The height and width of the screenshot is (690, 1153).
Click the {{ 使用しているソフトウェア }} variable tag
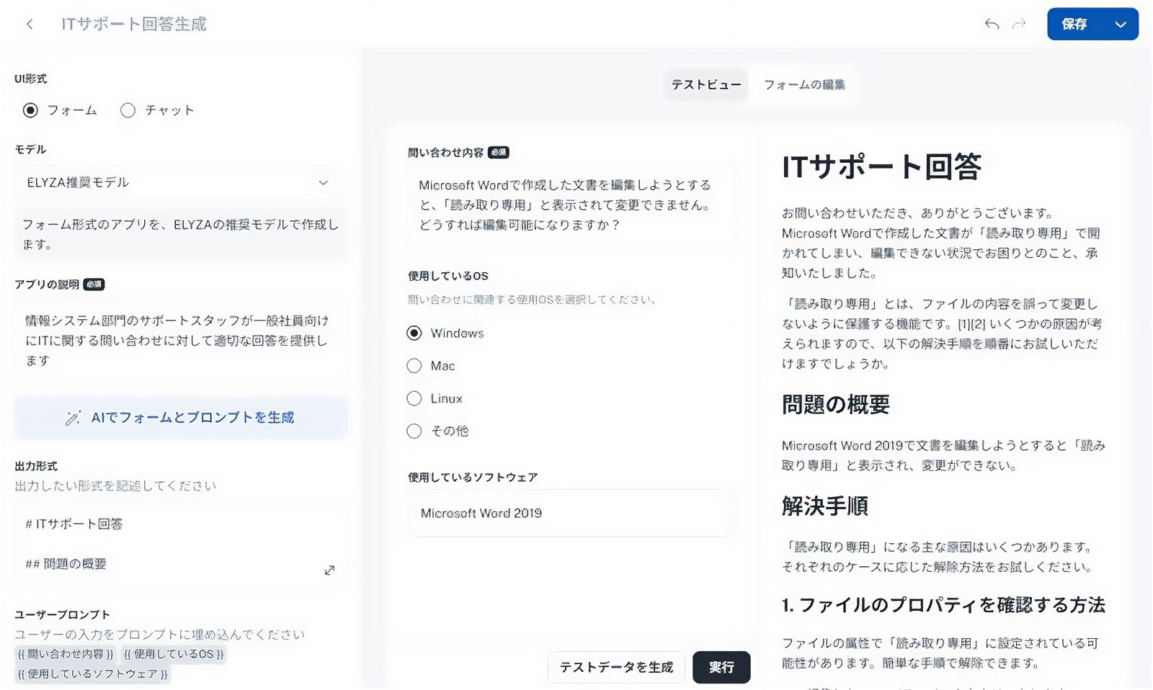93,674
